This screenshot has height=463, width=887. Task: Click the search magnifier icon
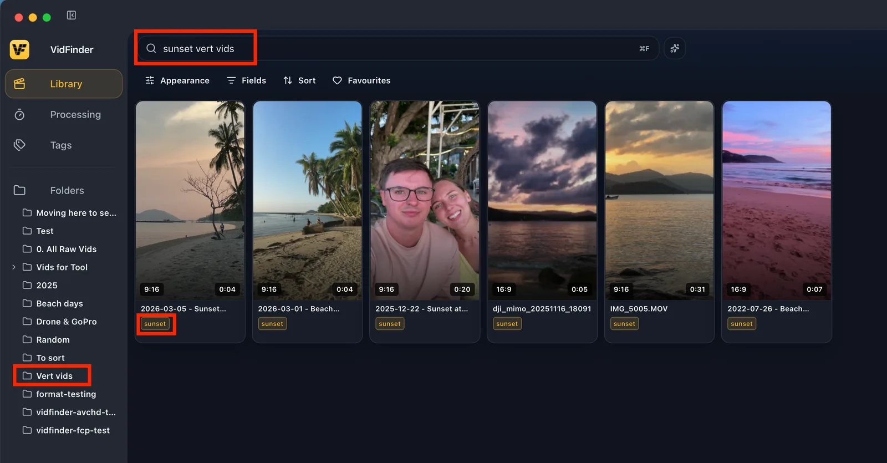(x=151, y=48)
